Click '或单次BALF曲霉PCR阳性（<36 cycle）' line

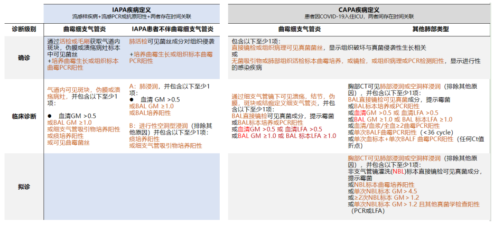tap(402, 133)
